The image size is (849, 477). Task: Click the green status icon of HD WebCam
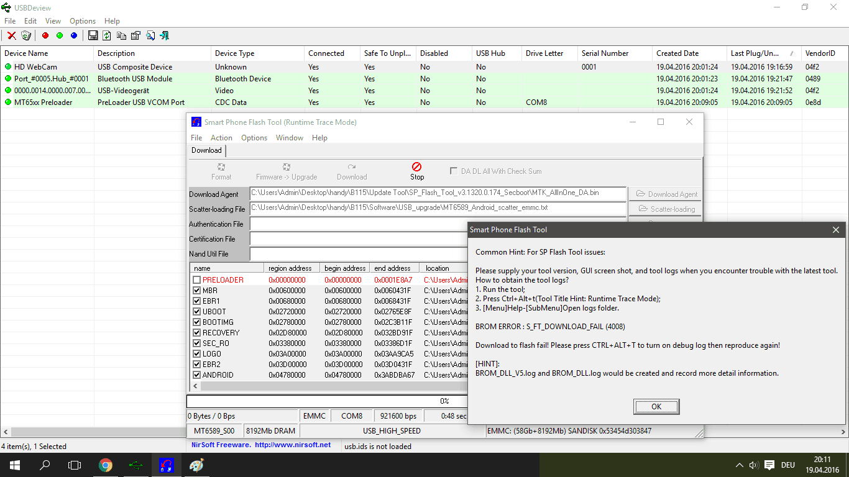(8, 66)
